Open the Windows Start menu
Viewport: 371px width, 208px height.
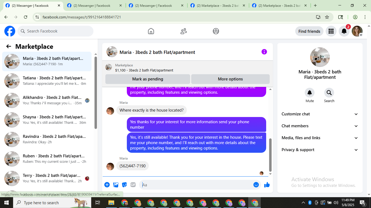pos(6,203)
